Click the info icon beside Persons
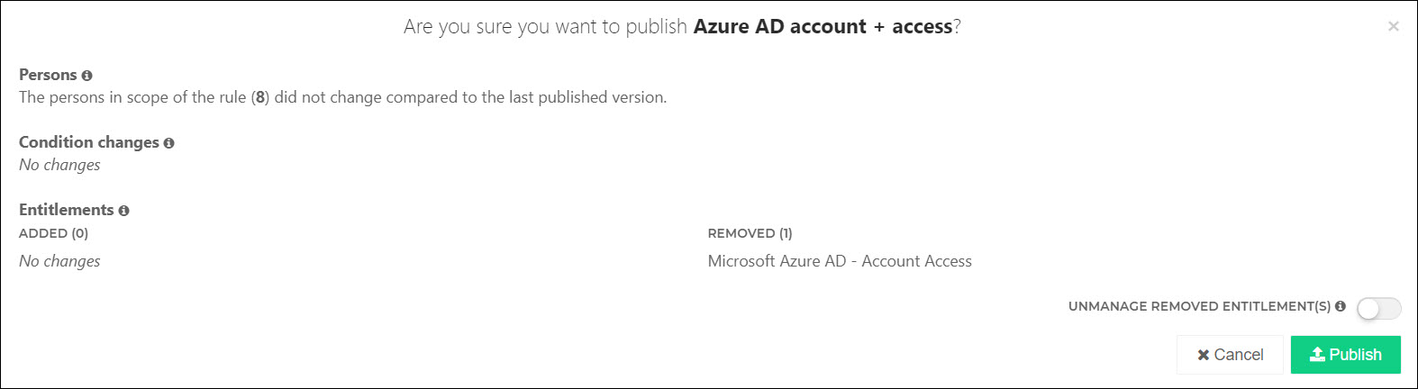The image size is (1418, 389). (x=86, y=76)
